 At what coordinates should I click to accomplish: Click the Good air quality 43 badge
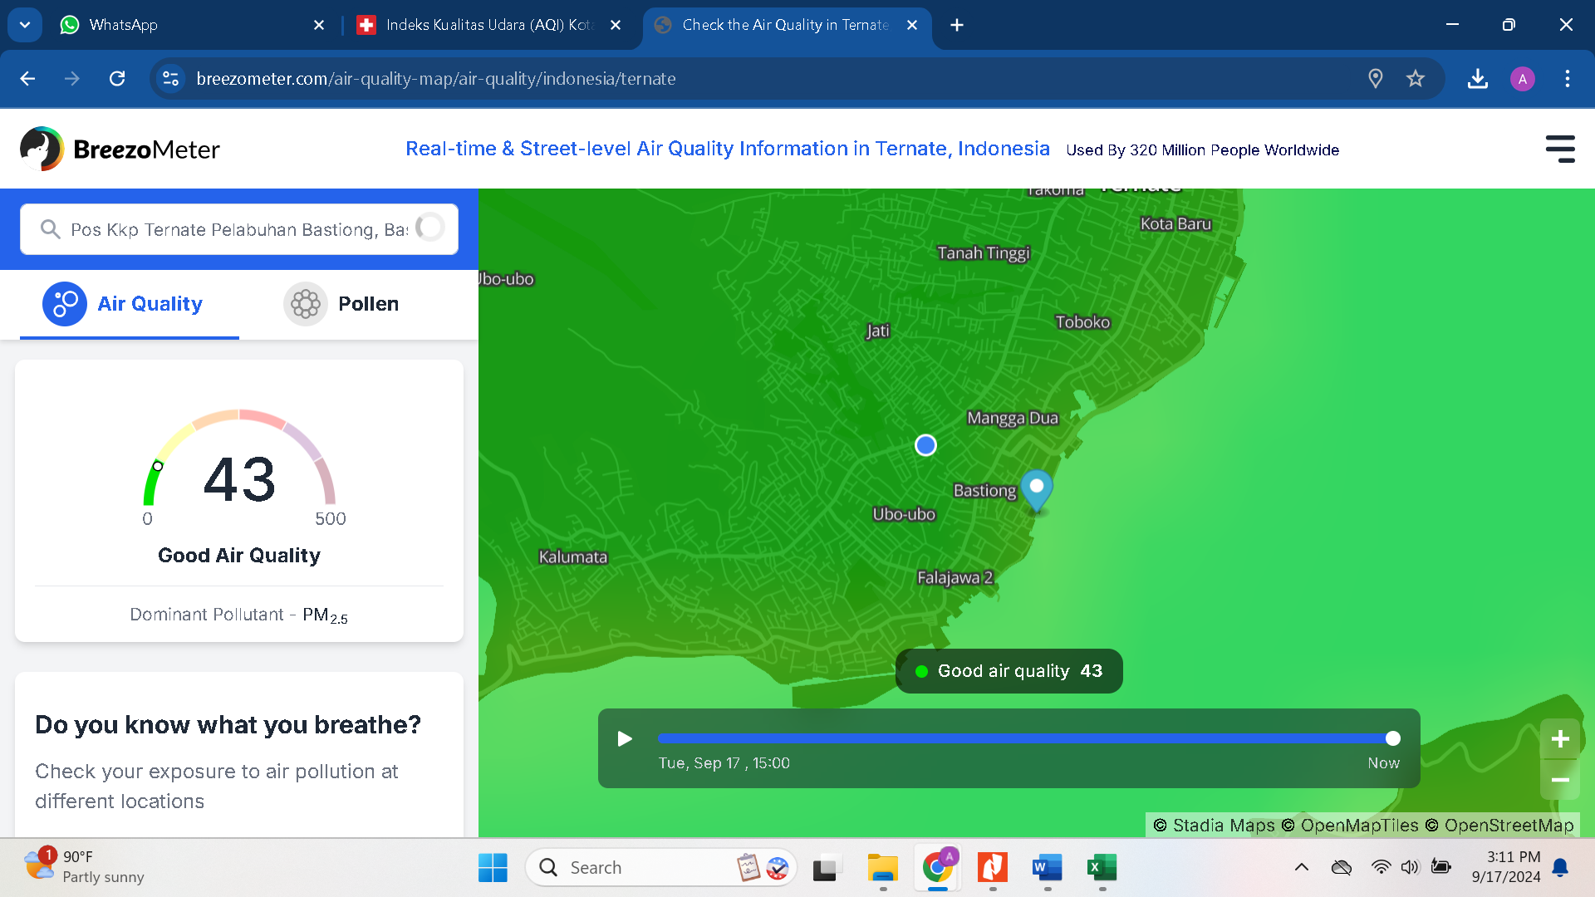pyautogui.click(x=1009, y=671)
